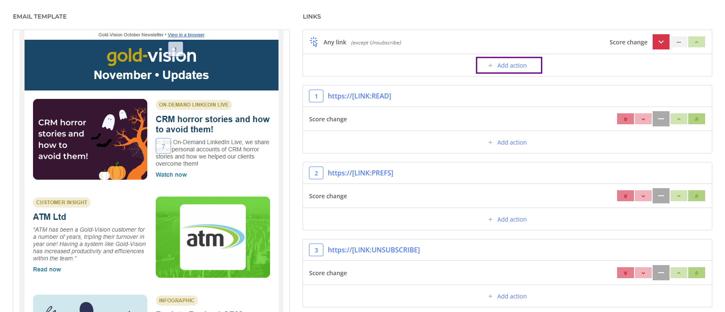Set no change for LINK:PREFS score
Screen dimensions: 725x312
point(661,196)
